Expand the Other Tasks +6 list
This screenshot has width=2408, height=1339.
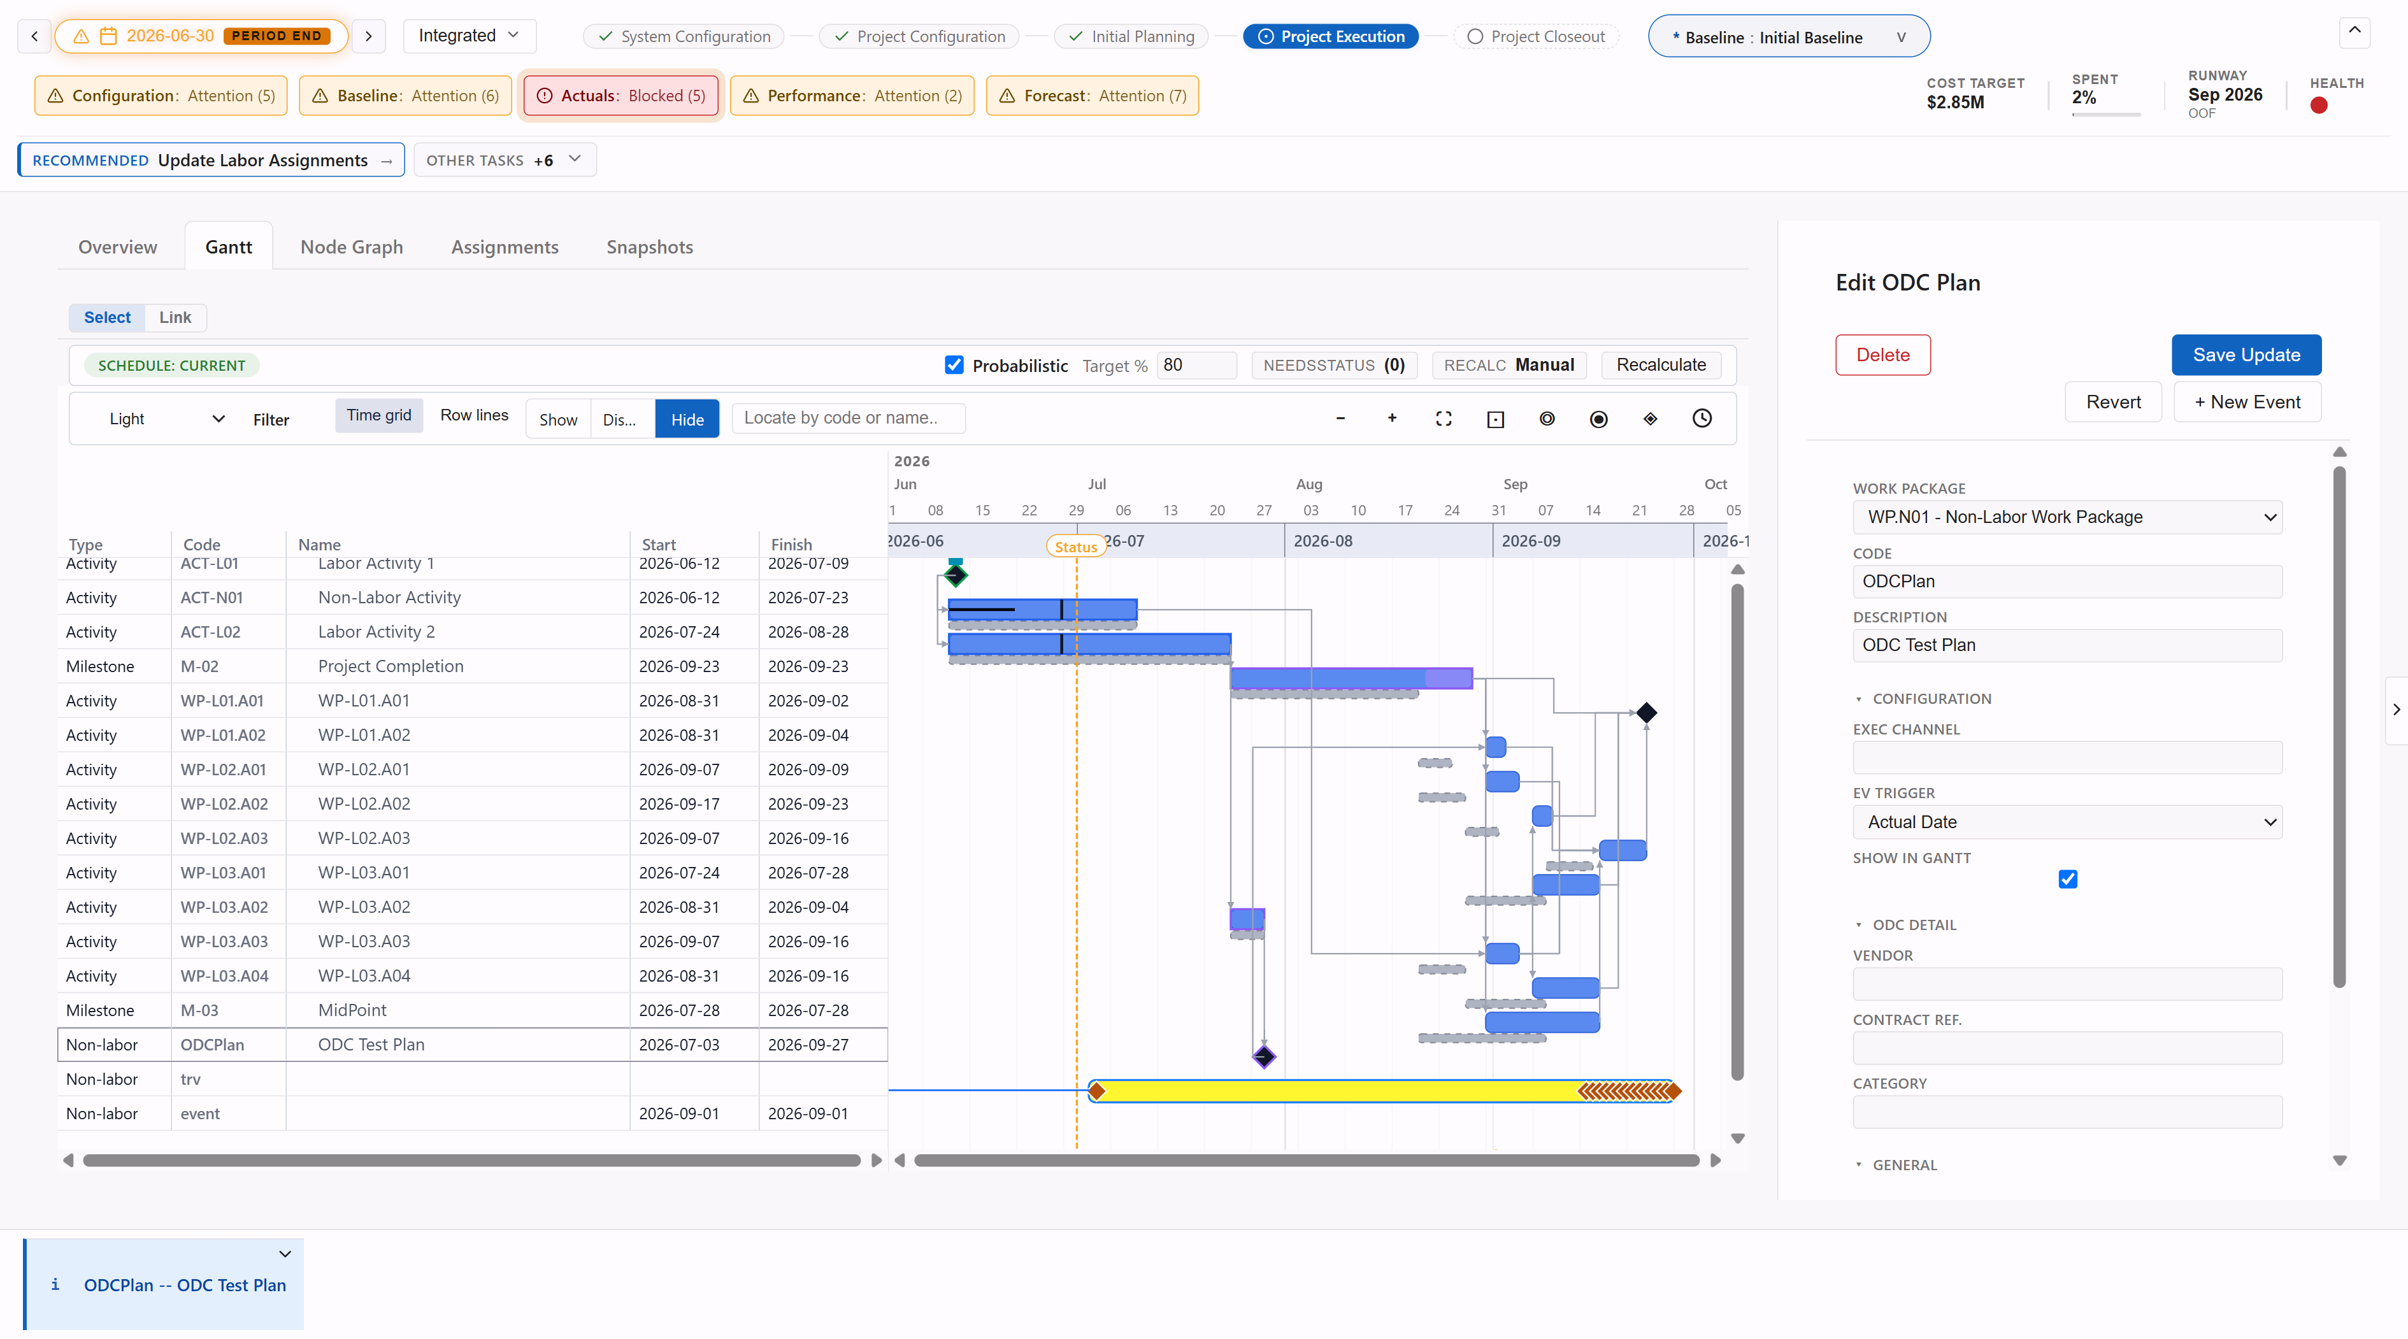505,160
